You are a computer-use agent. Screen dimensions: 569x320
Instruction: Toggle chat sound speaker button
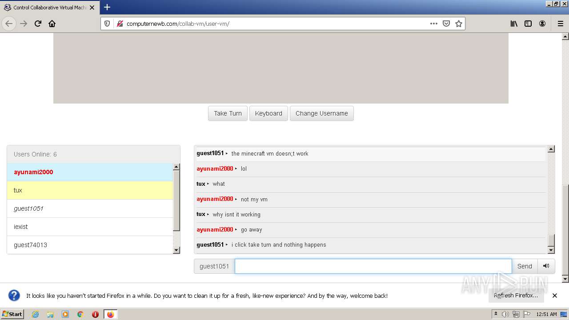tap(546, 266)
